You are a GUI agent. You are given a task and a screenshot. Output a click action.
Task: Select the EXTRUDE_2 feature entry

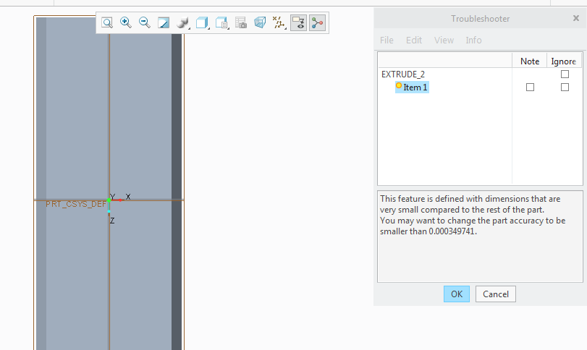click(x=403, y=74)
